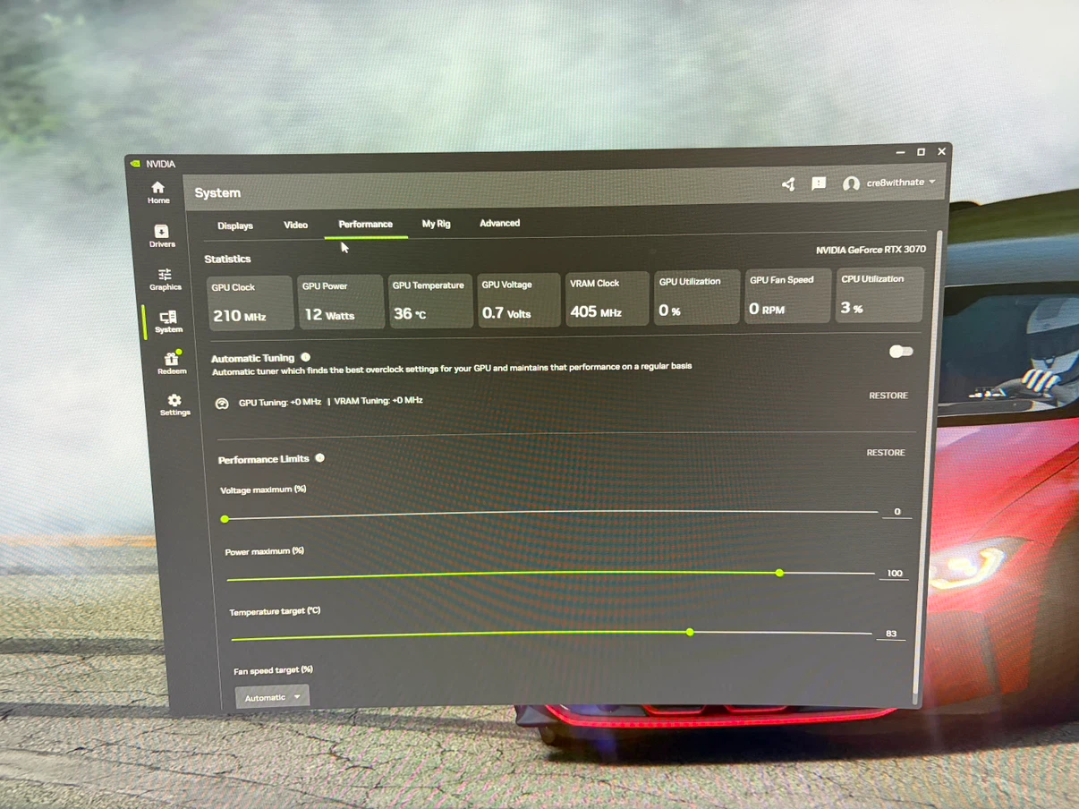Click the Temperature target value field
1079x809 pixels.
pos(890,634)
